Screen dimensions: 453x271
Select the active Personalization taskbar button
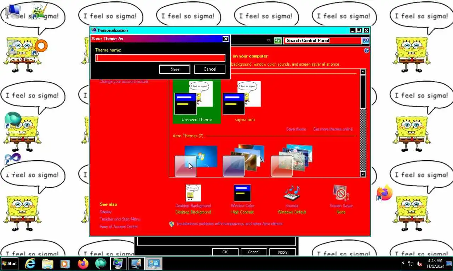(x=154, y=264)
